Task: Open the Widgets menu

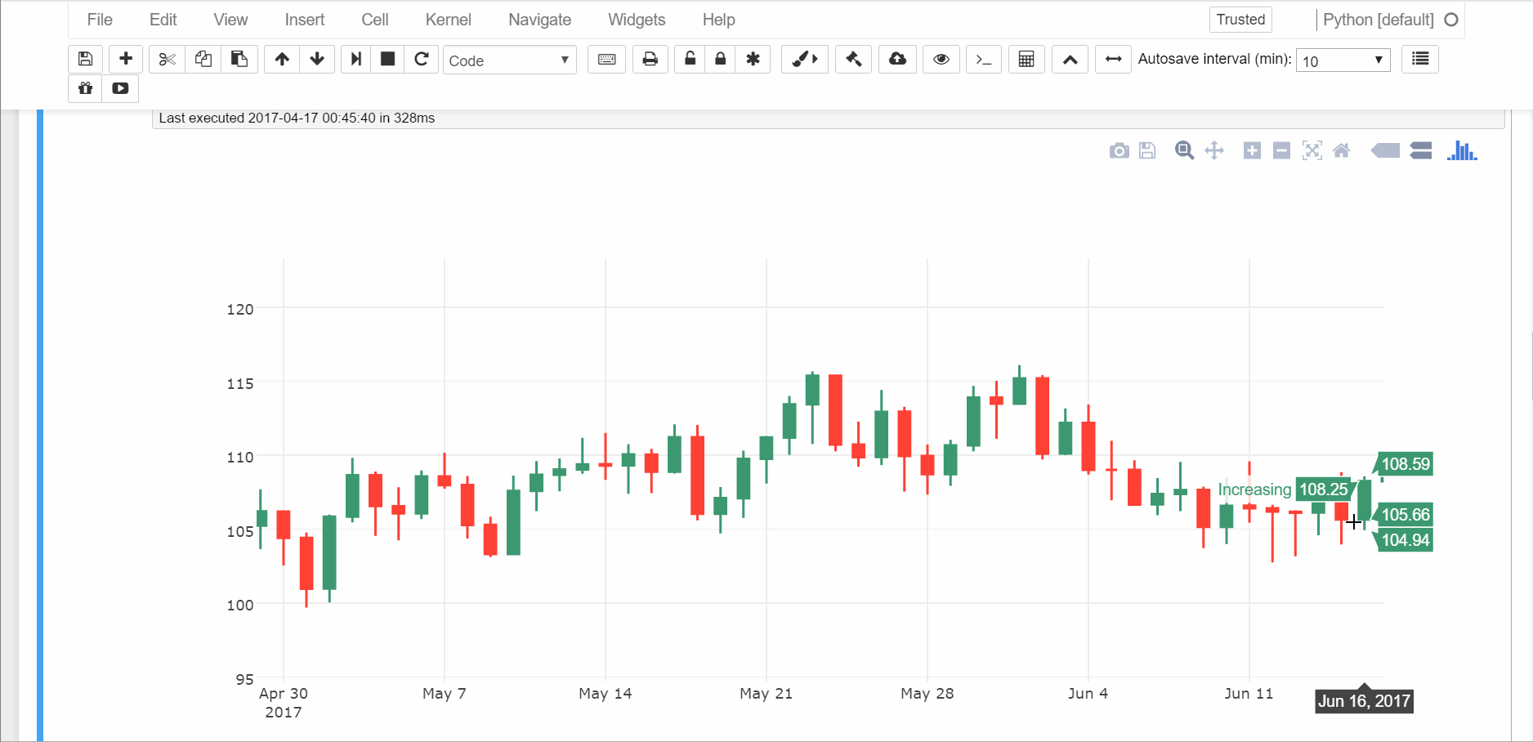Action: click(x=637, y=20)
